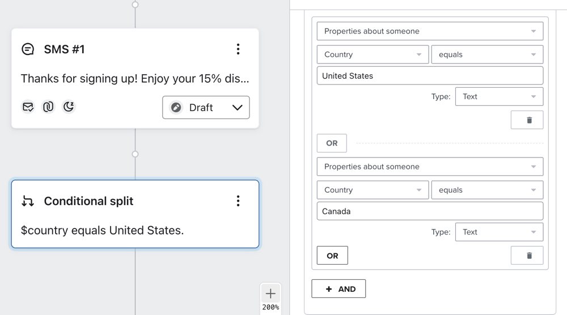Click the SMS message bubble icon
The image size is (567, 315).
(28, 49)
